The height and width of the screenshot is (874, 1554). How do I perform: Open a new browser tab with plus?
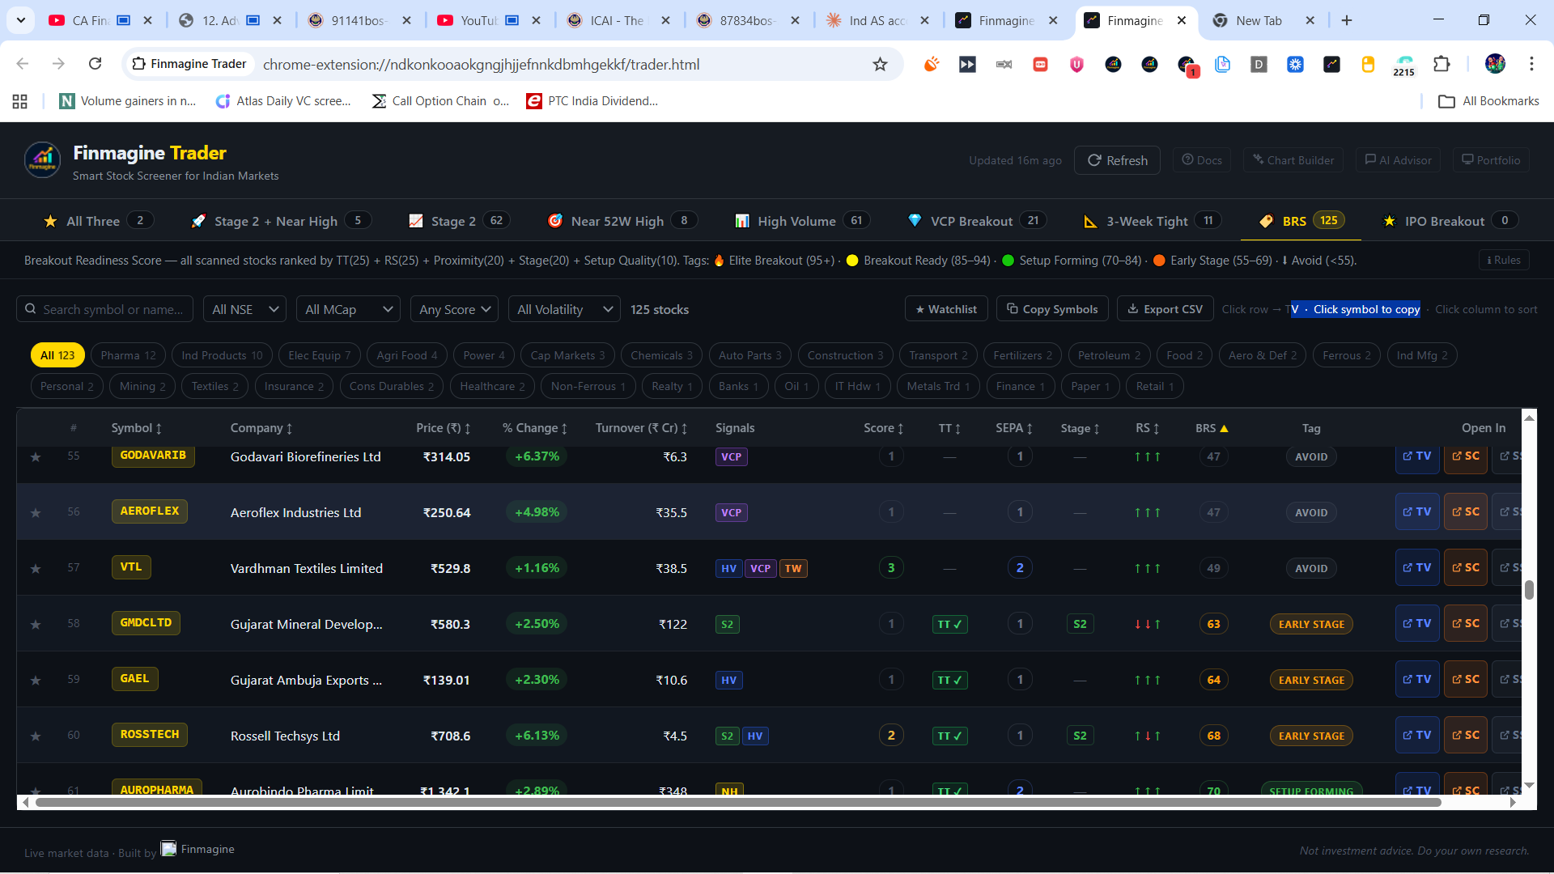pos(1347,20)
